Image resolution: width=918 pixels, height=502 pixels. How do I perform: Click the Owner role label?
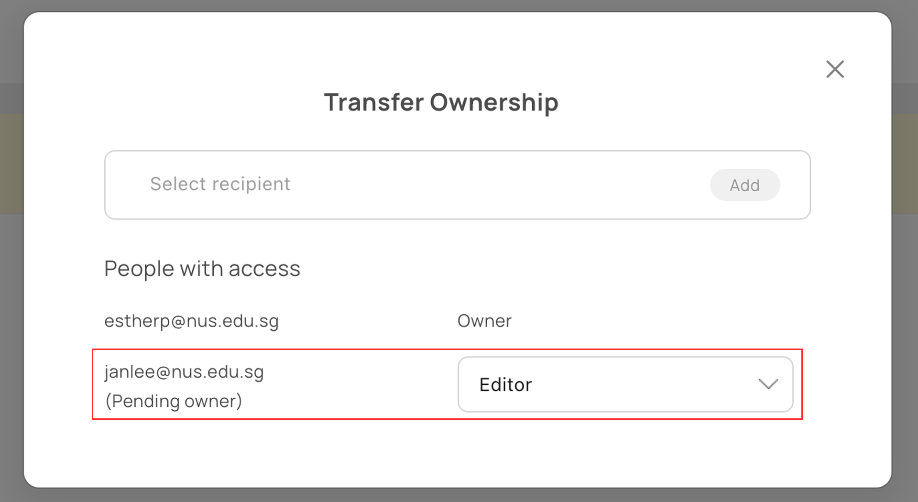(484, 321)
